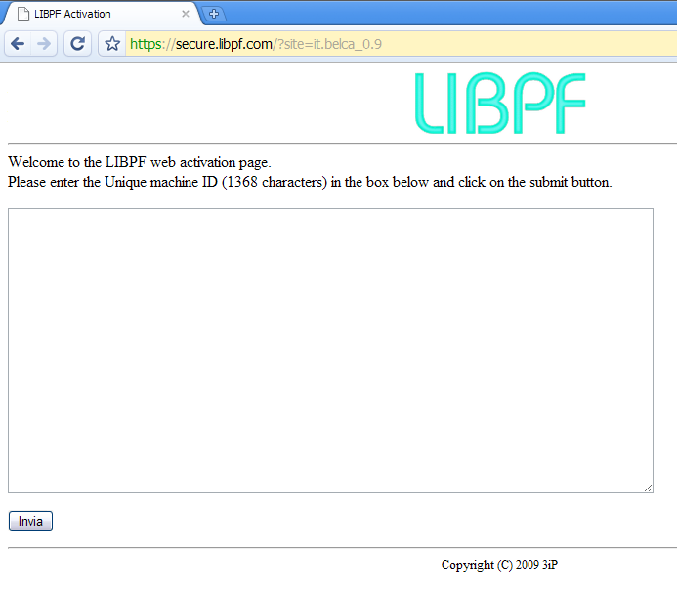677x595 pixels.
Task: Bookmark this page with the star icon
Action: tap(112, 44)
